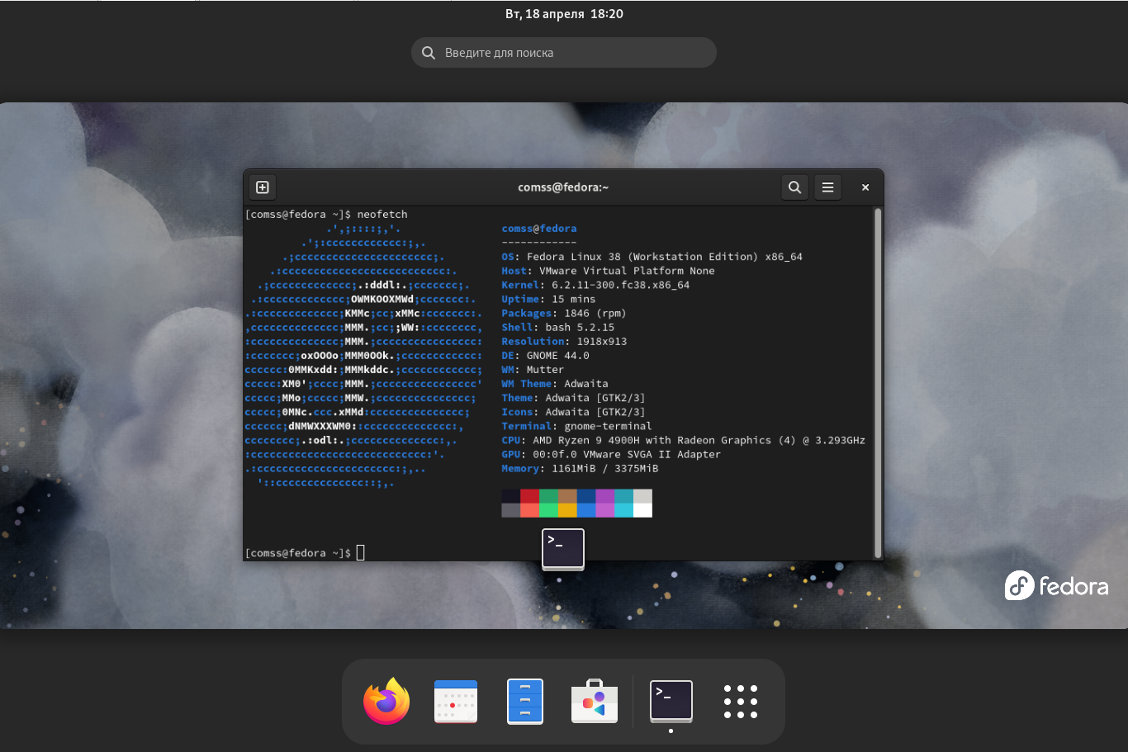The image size is (1128, 752).
Task: Open the Files manager from the dock
Action: [525, 701]
